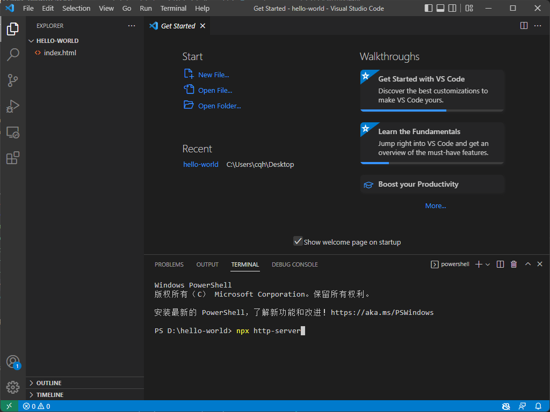Click the More... walkthroughs link

(x=436, y=205)
